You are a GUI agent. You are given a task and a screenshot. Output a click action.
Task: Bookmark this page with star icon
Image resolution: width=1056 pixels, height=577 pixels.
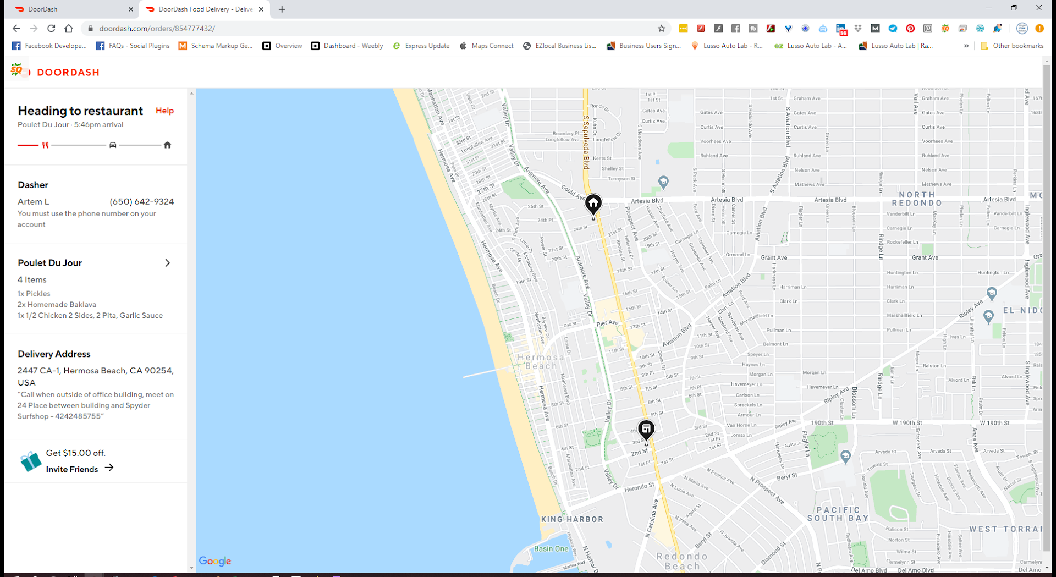pos(662,29)
